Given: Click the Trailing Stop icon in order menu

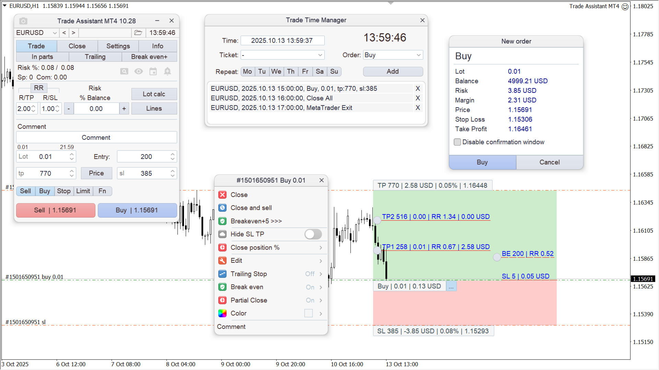Looking at the screenshot, I should (222, 274).
